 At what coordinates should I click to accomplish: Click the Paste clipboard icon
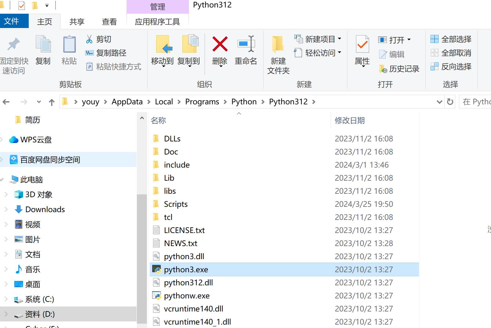(x=69, y=44)
